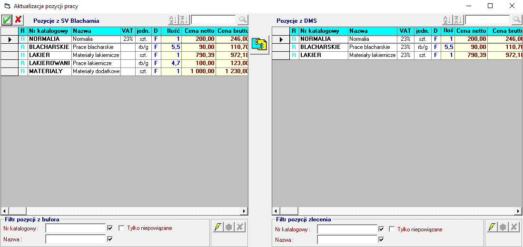Click the gear icon in the order filter panel

pos(503,227)
